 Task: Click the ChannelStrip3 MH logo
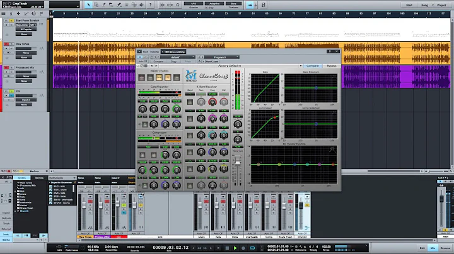pos(191,76)
